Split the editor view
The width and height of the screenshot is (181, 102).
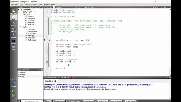[170, 7]
